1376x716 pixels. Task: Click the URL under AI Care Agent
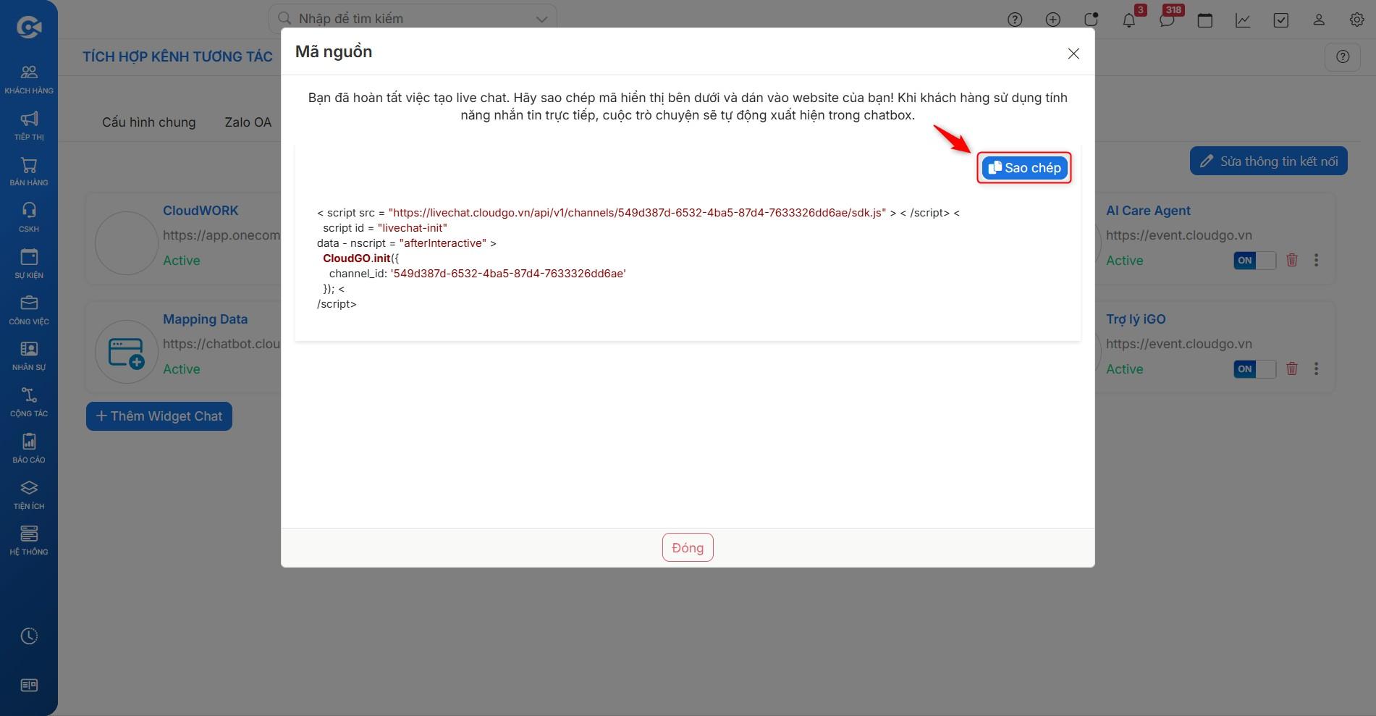pos(1179,235)
